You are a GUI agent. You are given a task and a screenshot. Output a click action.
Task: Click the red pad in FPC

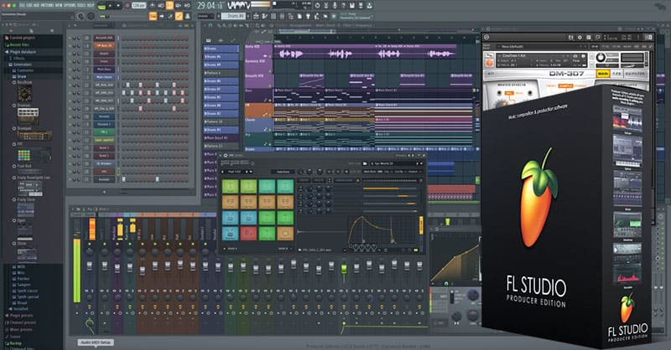[248, 234]
